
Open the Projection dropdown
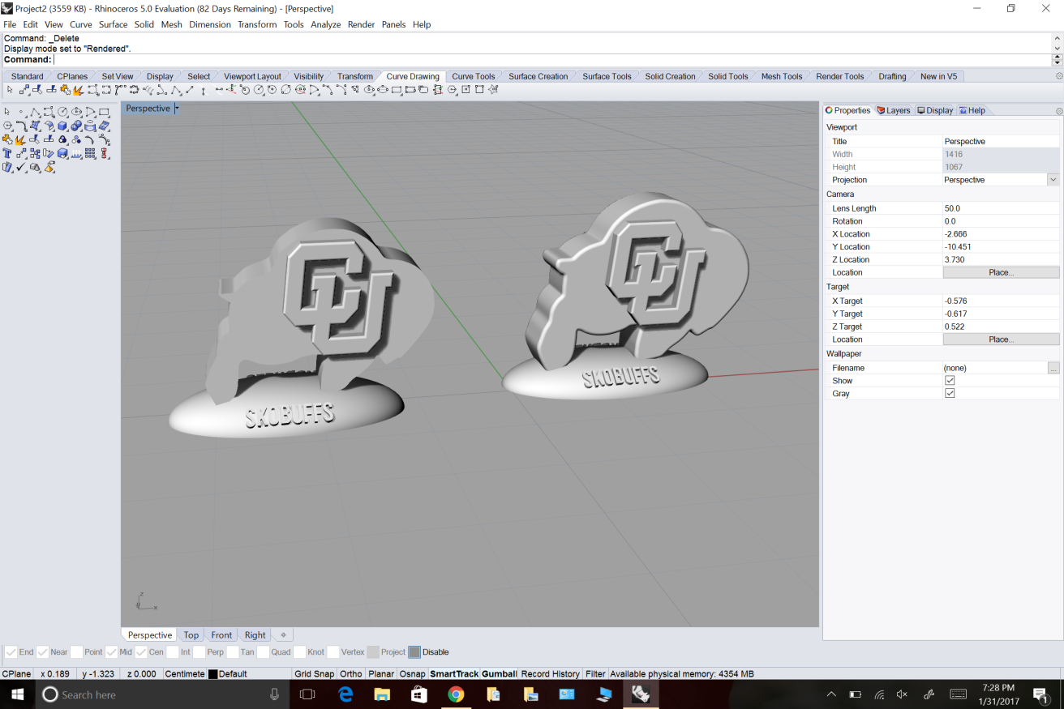click(1053, 180)
